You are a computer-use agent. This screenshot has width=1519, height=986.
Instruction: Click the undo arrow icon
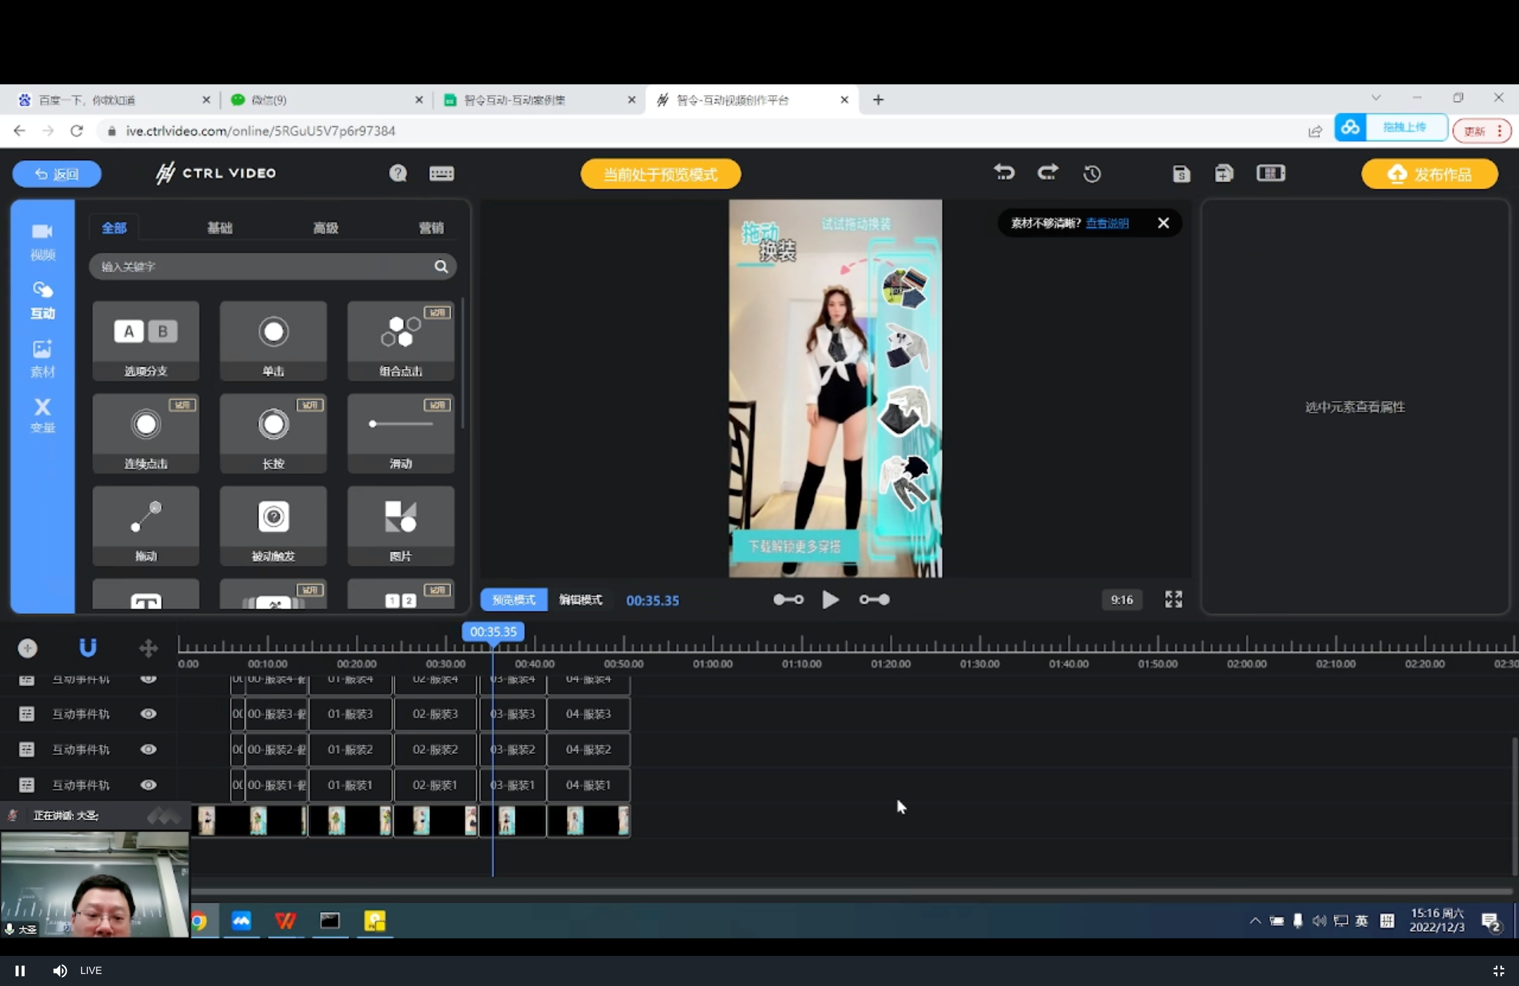1004,173
